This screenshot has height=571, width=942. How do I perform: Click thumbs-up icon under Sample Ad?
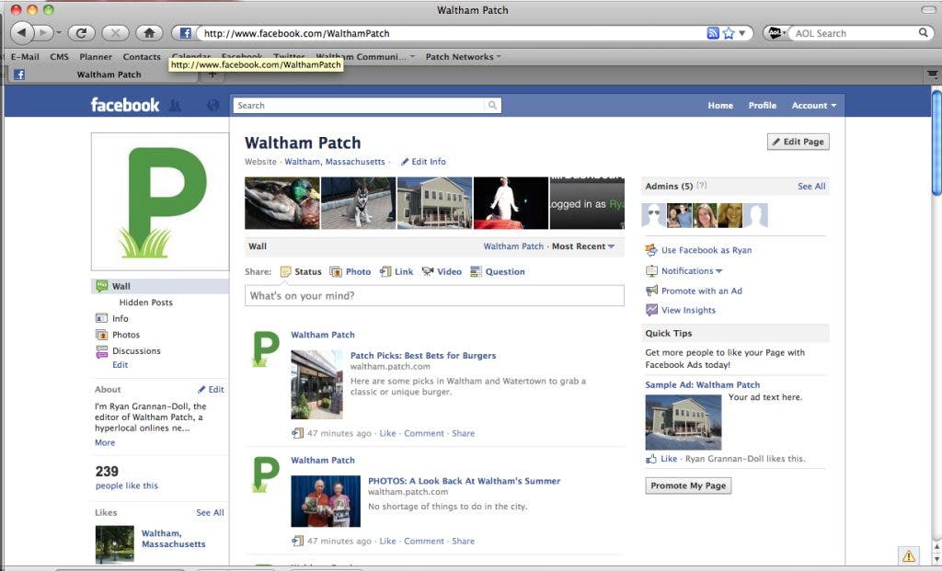tap(651, 459)
